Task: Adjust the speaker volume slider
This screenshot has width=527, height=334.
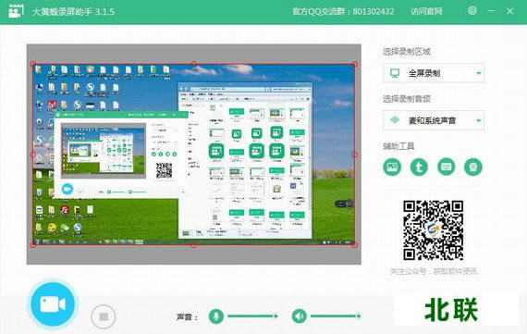Action: [336, 316]
